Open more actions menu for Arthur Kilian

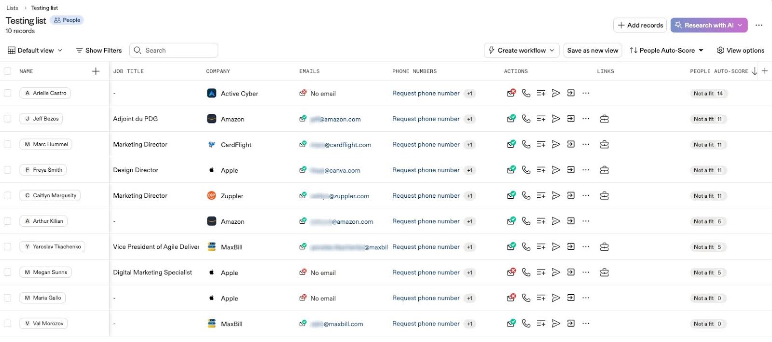586,221
